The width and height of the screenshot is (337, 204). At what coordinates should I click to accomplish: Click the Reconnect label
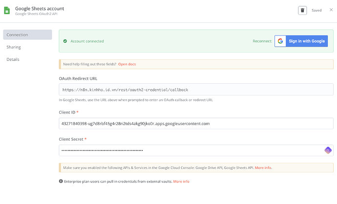tap(262, 41)
